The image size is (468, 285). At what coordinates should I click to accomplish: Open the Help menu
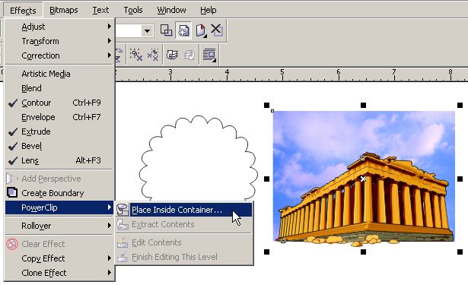(209, 10)
